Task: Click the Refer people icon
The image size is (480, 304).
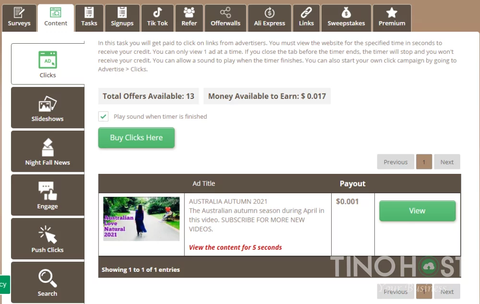Action: point(189,13)
